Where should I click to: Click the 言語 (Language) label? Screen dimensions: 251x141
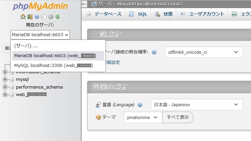pos(119,105)
